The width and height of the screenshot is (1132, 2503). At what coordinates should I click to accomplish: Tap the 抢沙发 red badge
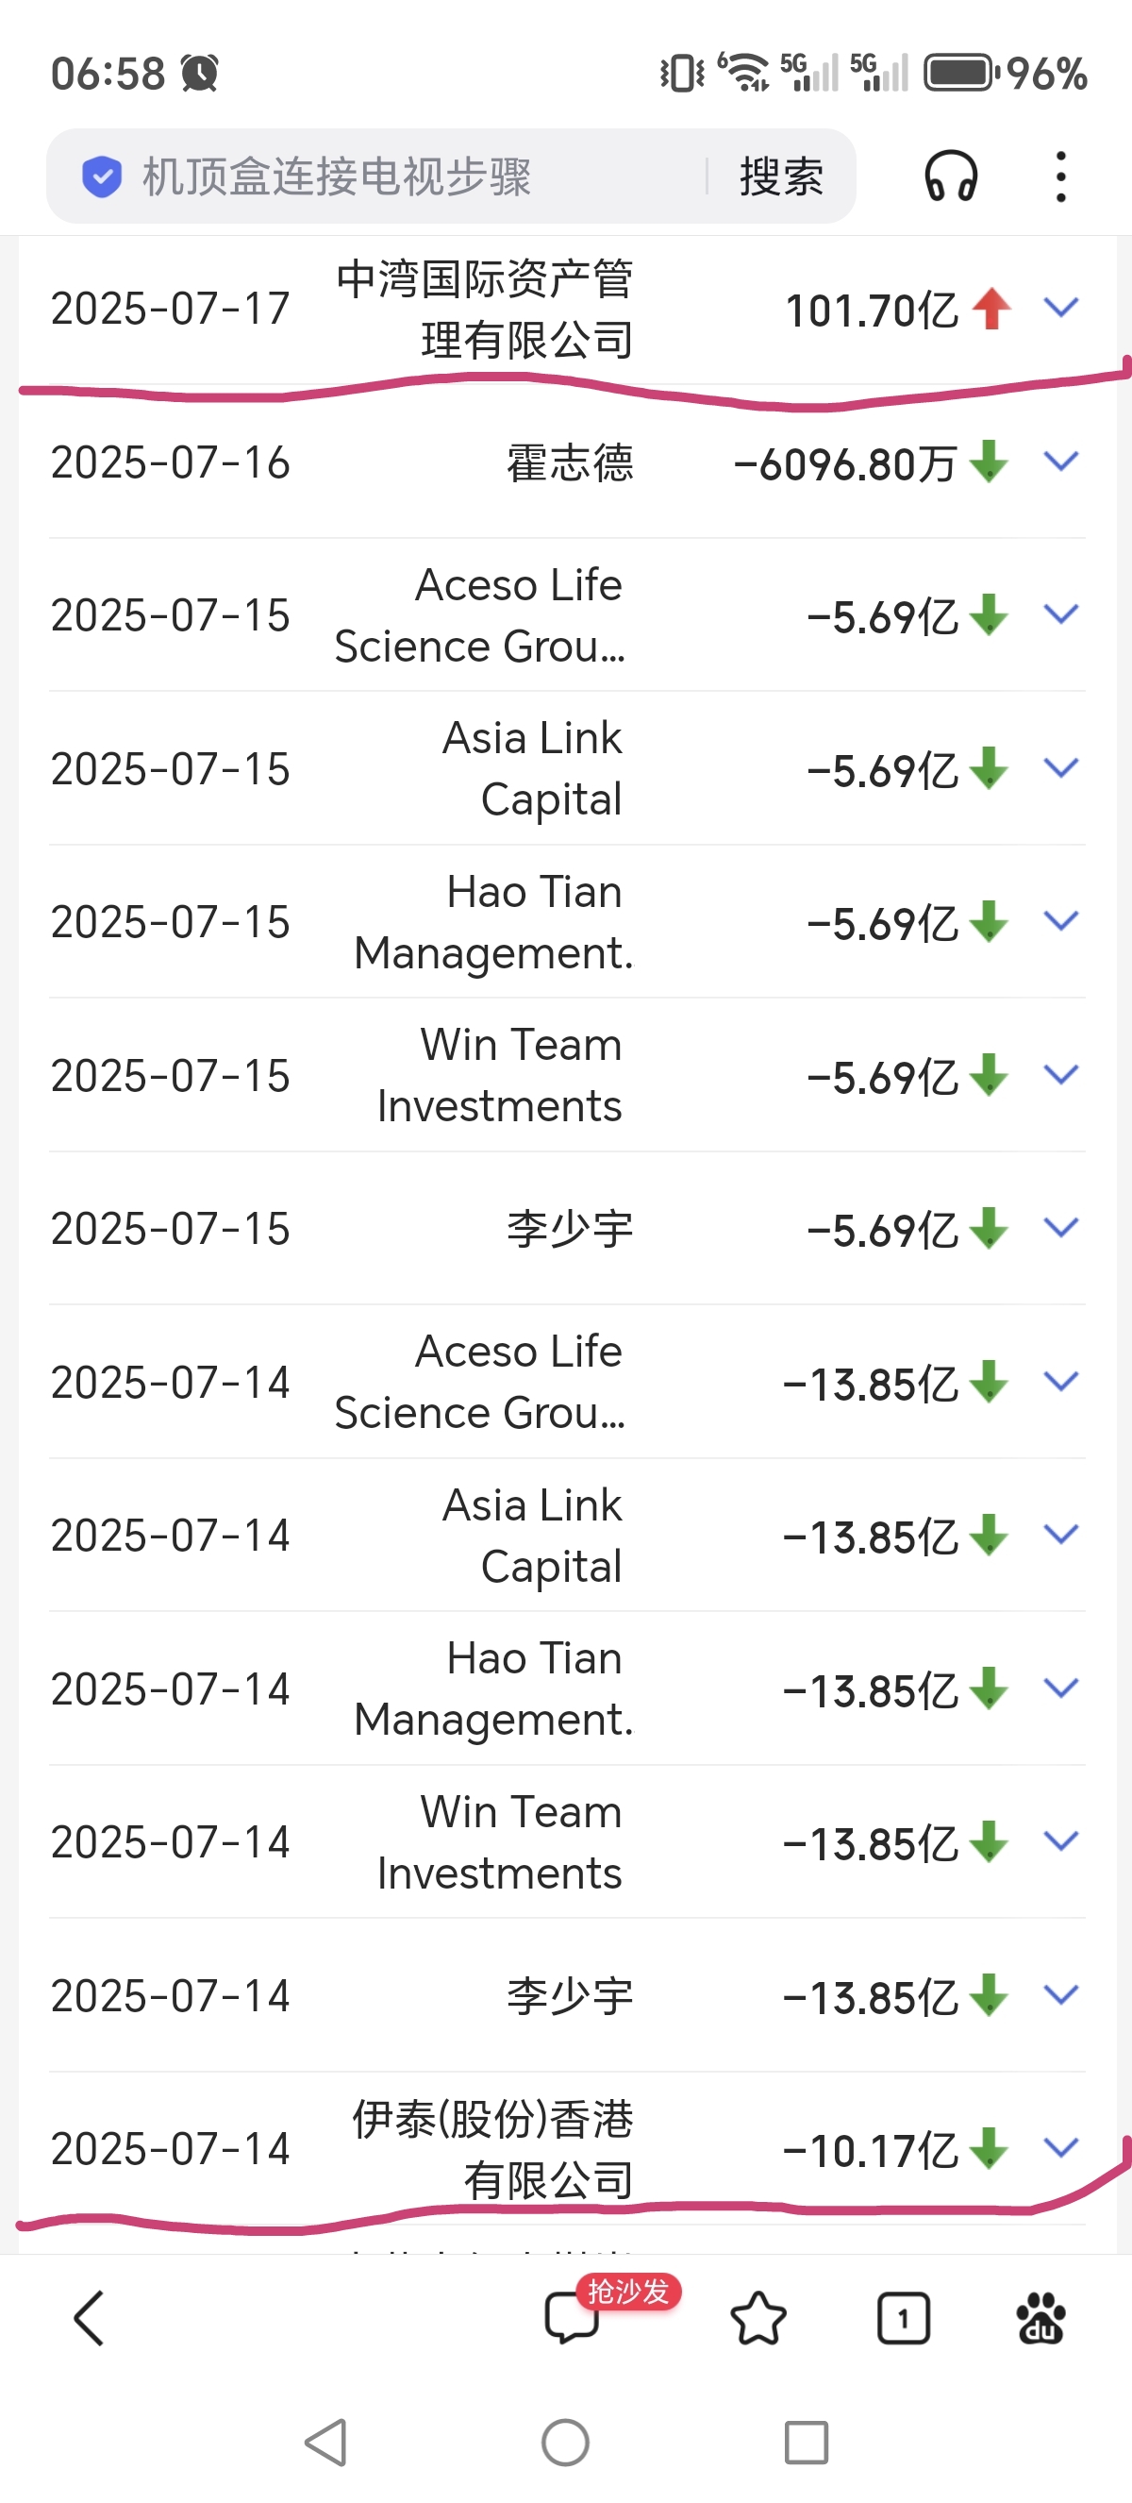[x=628, y=2292]
